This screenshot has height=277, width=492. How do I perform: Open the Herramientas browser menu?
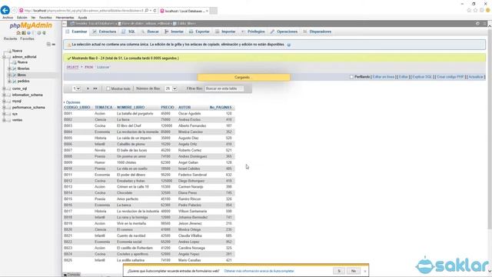(65, 18)
